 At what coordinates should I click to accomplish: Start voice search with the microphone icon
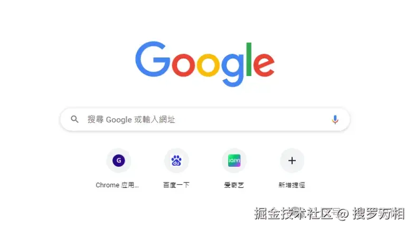335,119
